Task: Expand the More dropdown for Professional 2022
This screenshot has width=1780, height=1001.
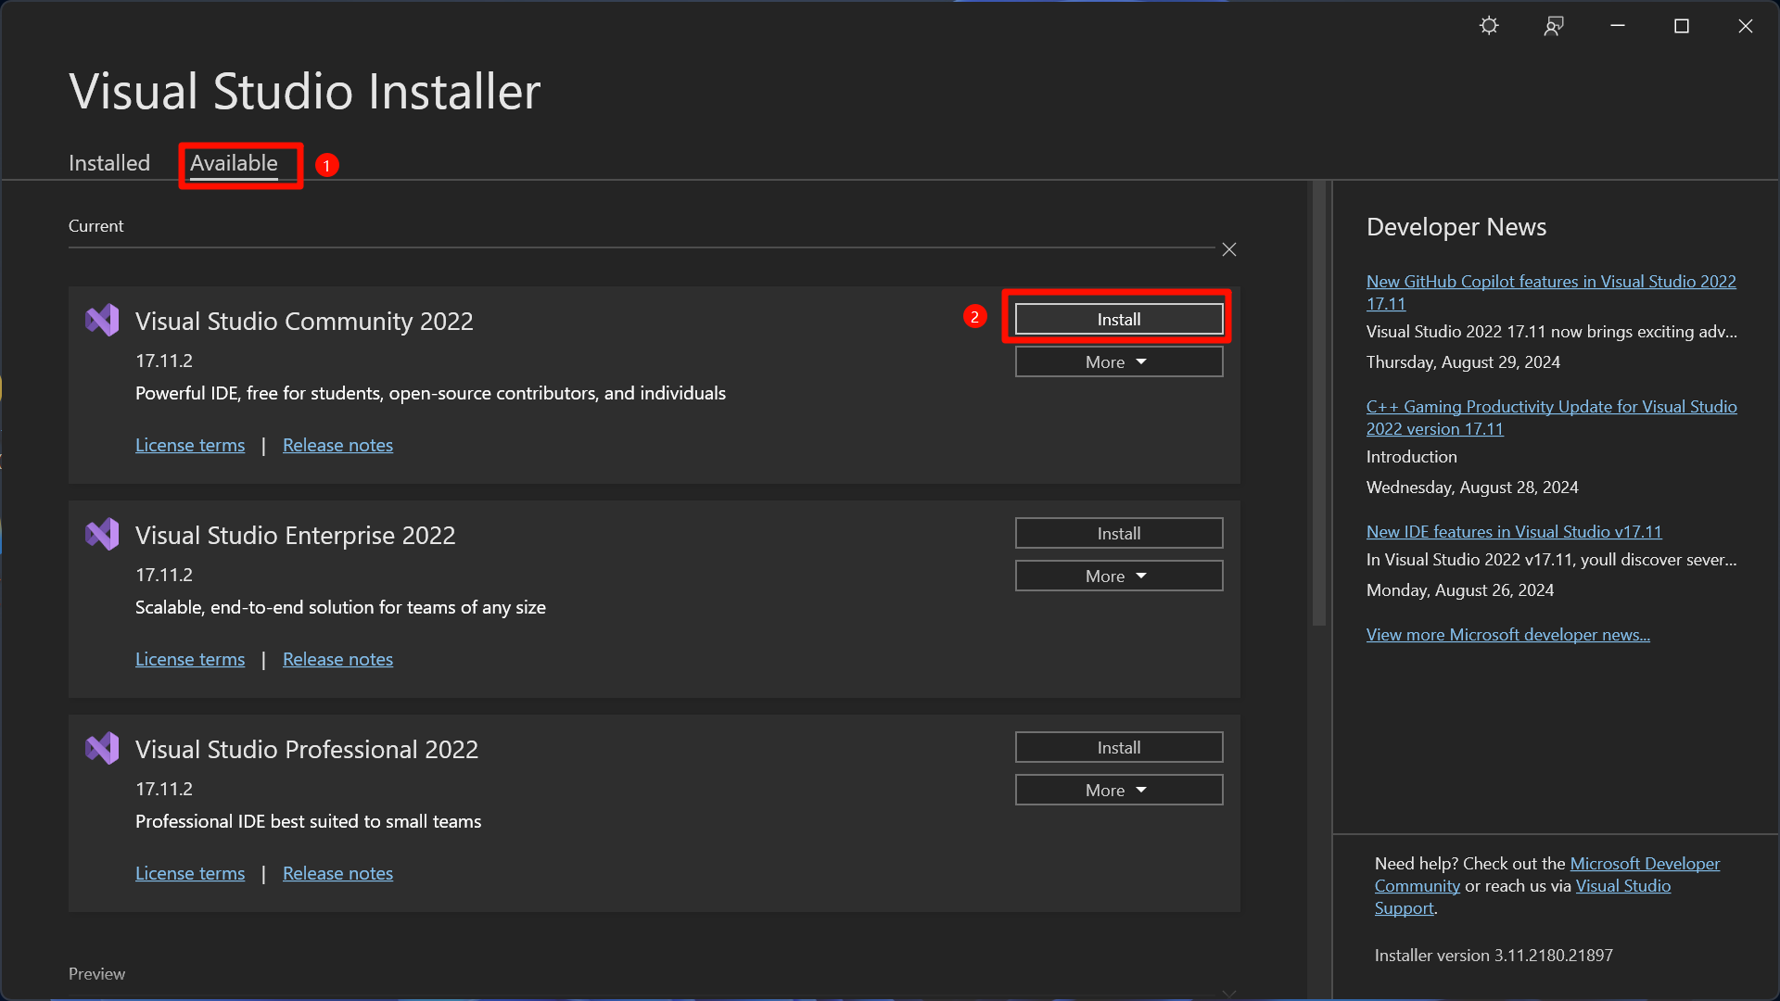Action: click(1119, 790)
